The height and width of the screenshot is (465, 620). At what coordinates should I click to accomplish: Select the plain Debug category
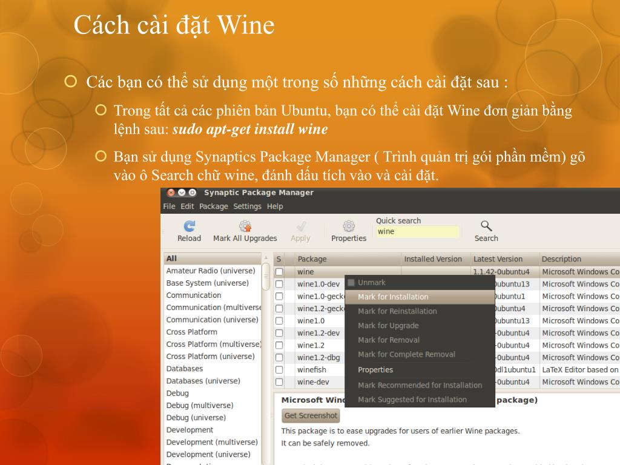[x=213, y=394]
